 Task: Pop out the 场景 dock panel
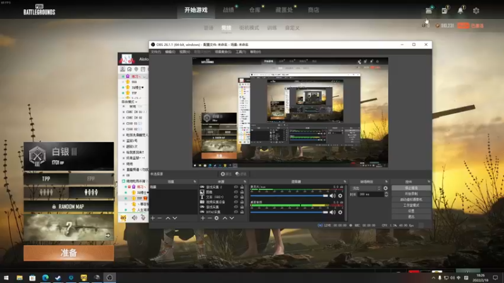point(195,182)
